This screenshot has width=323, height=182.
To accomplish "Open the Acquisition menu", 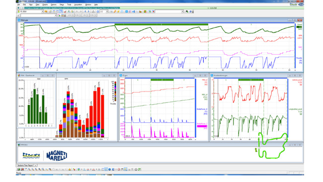I will coord(78,4).
